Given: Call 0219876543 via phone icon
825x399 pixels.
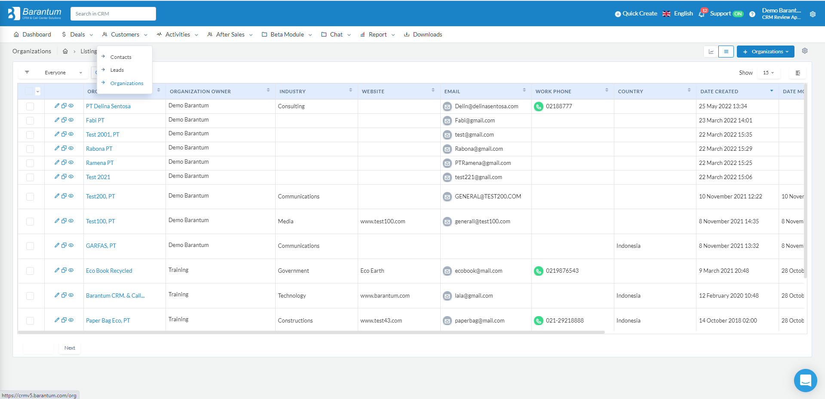Looking at the screenshot, I should click(539, 271).
